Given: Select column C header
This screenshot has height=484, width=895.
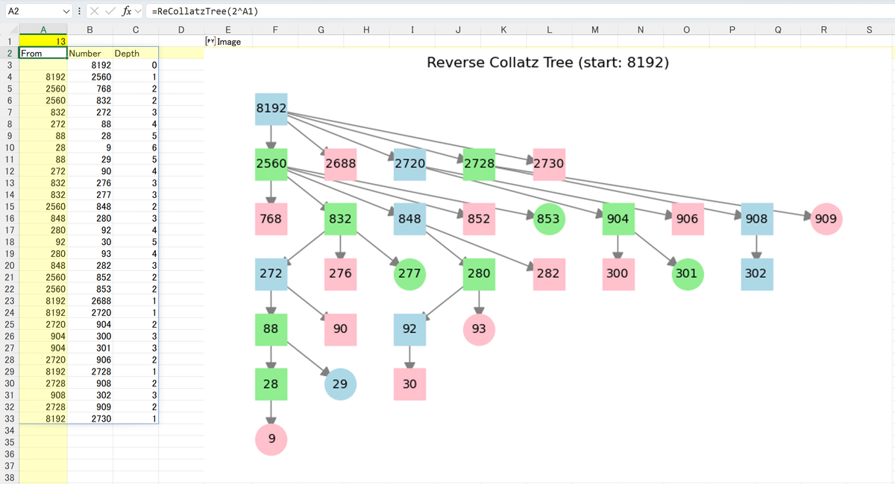Looking at the screenshot, I should [135, 30].
